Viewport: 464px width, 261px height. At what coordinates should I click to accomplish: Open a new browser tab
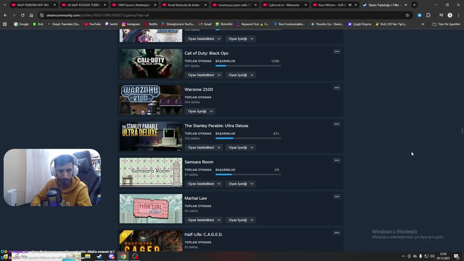tap(414, 5)
